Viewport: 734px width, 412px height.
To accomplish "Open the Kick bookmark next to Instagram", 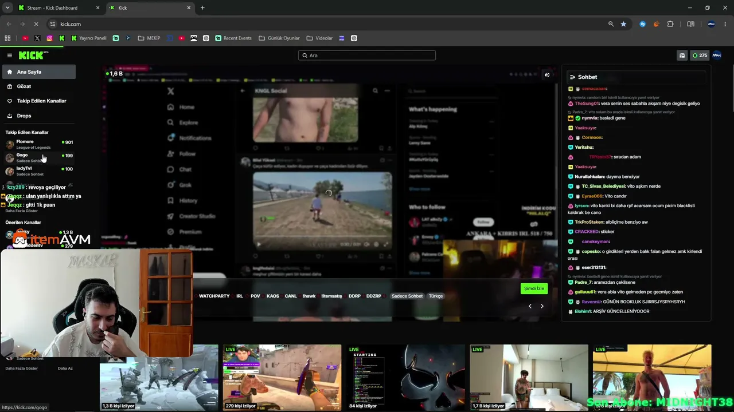I will click(62, 38).
